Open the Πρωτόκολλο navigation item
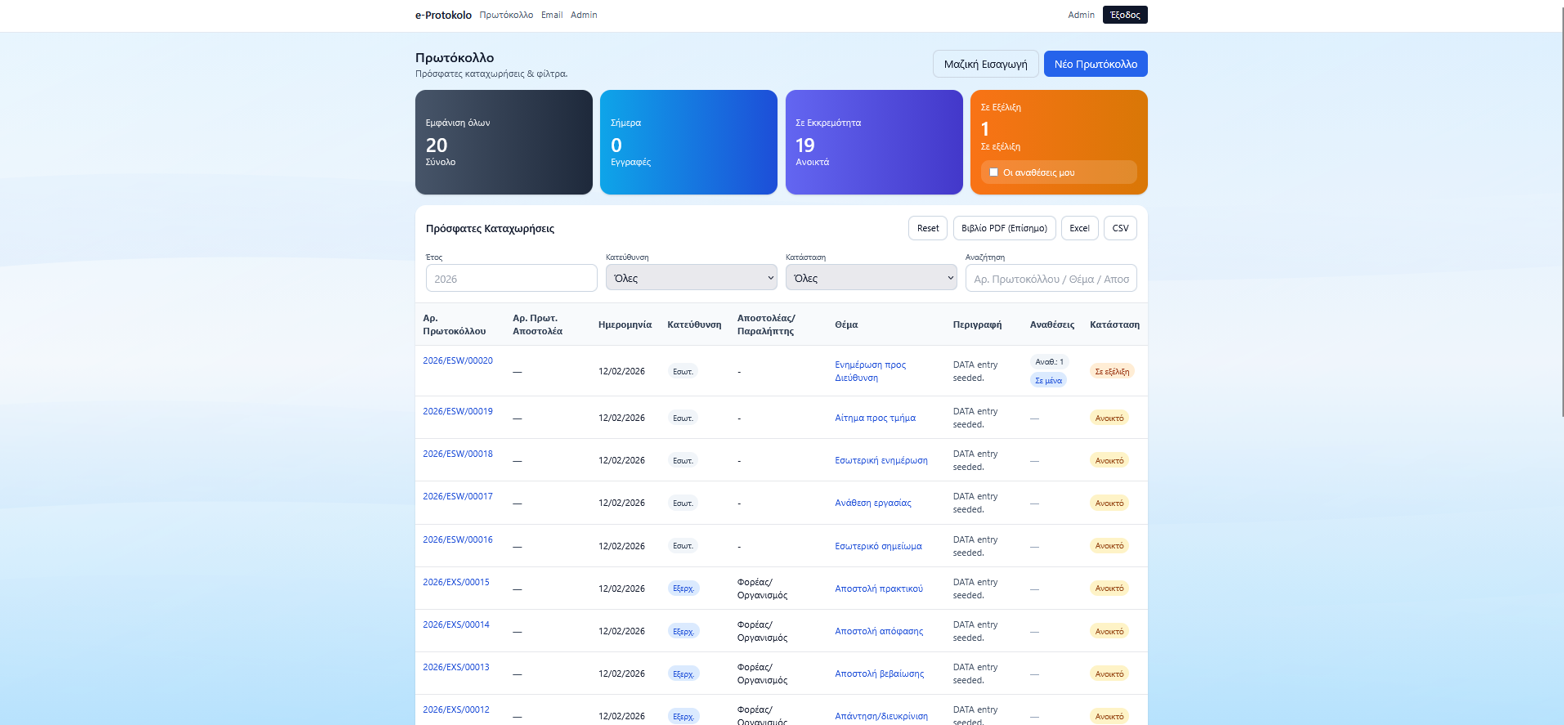Viewport: 1564px width, 725px height. (506, 15)
